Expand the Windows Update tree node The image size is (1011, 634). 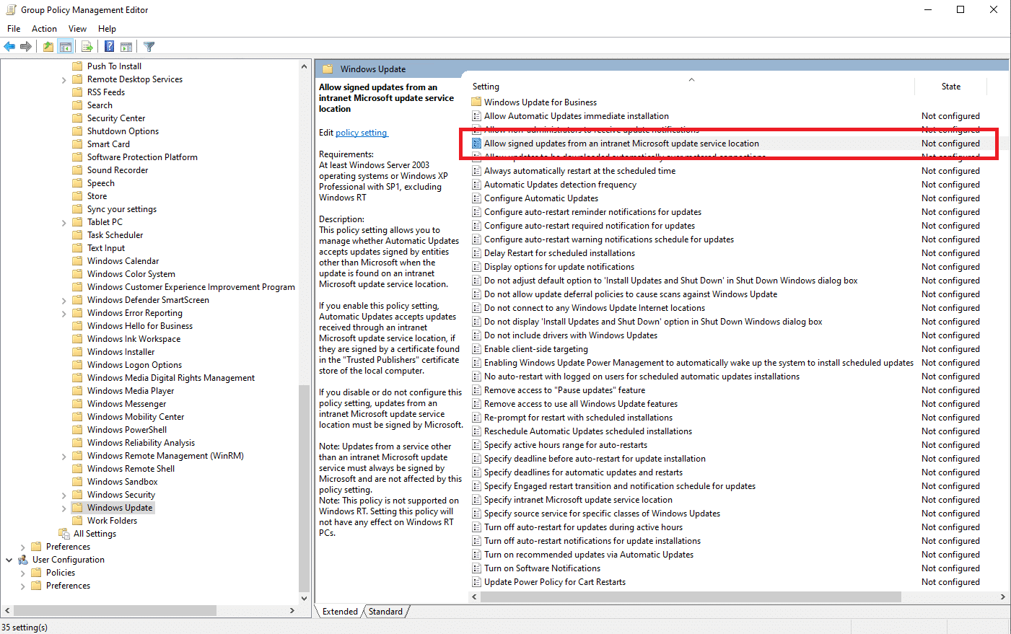click(x=64, y=508)
